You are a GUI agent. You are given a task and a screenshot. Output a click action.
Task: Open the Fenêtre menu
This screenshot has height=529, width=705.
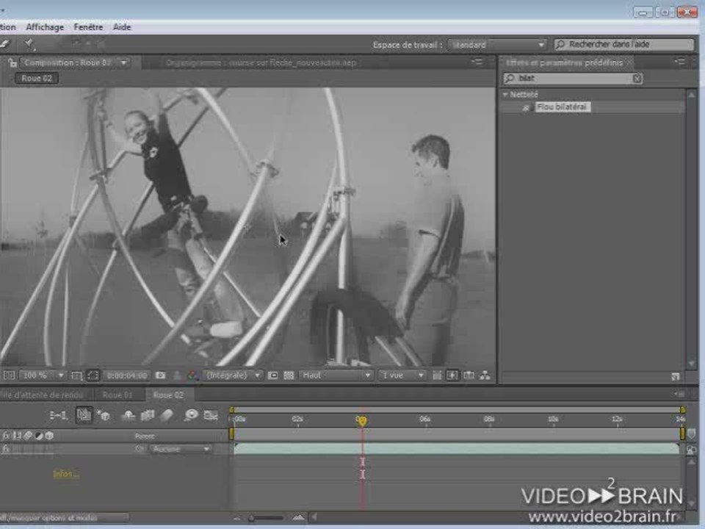click(88, 27)
